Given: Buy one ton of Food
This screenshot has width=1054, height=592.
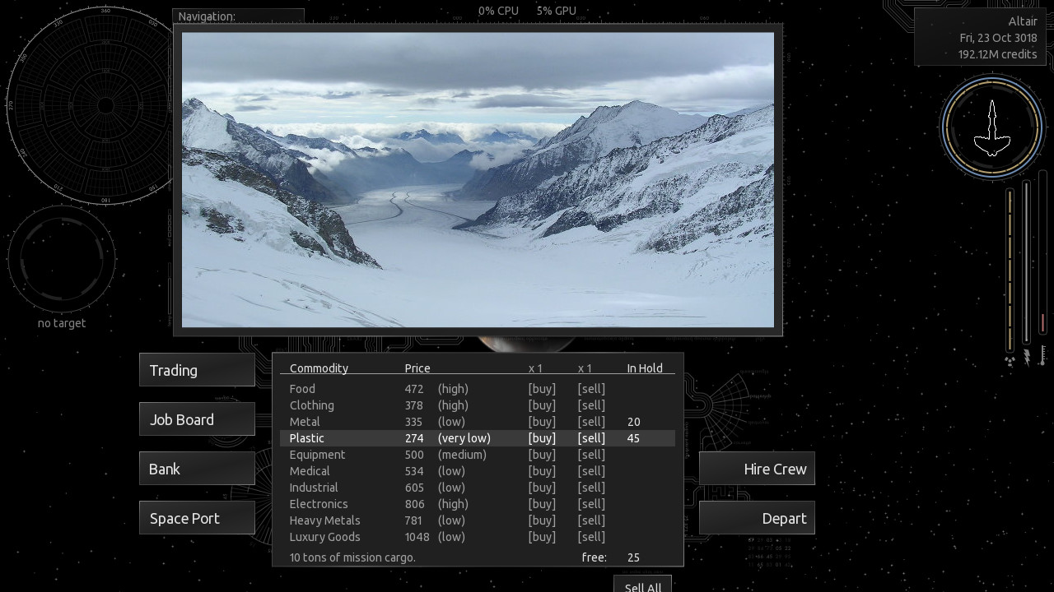Looking at the screenshot, I should (x=542, y=389).
